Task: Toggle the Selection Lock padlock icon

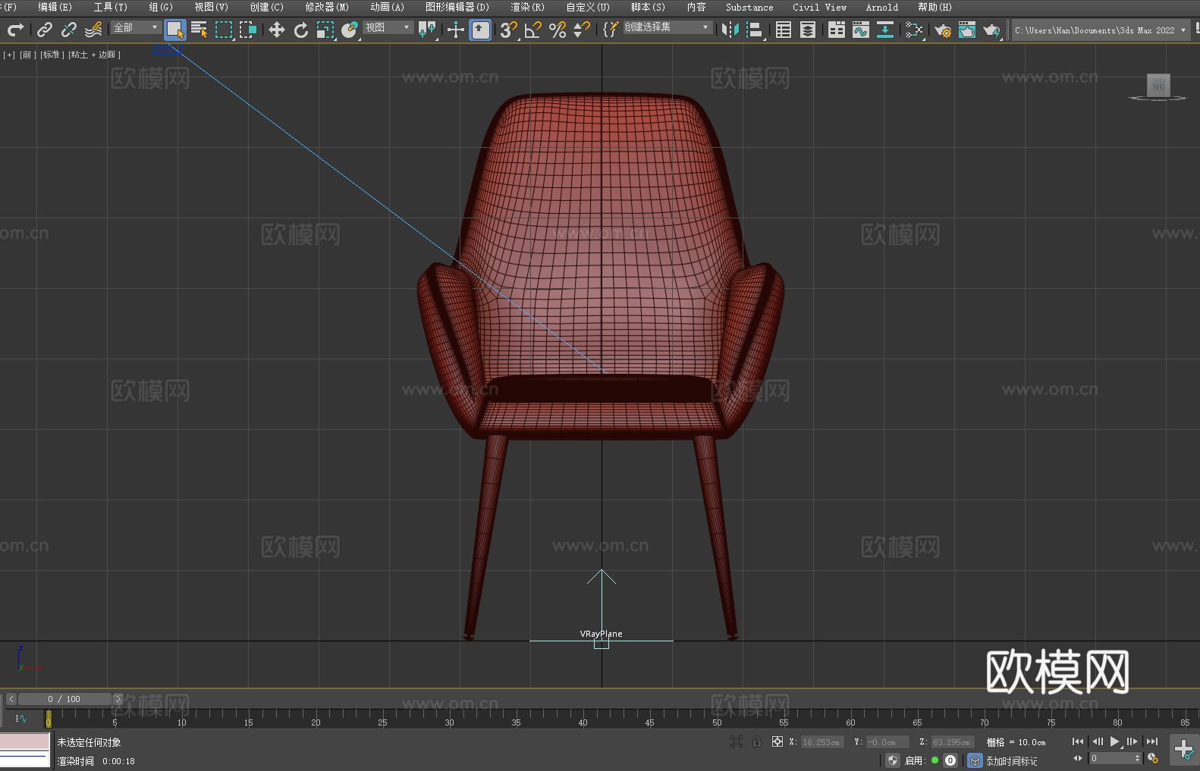Action: pyautogui.click(x=757, y=741)
